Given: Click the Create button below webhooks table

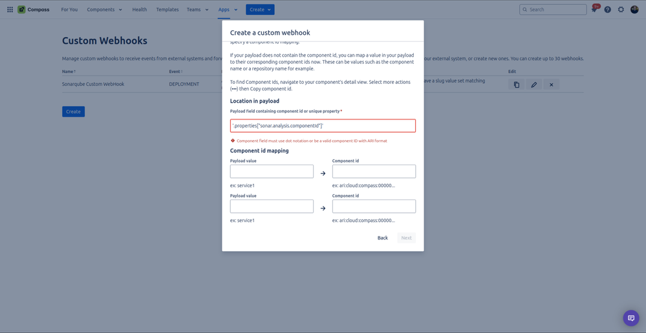Looking at the screenshot, I should pyautogui.click(x=73, y=112).
